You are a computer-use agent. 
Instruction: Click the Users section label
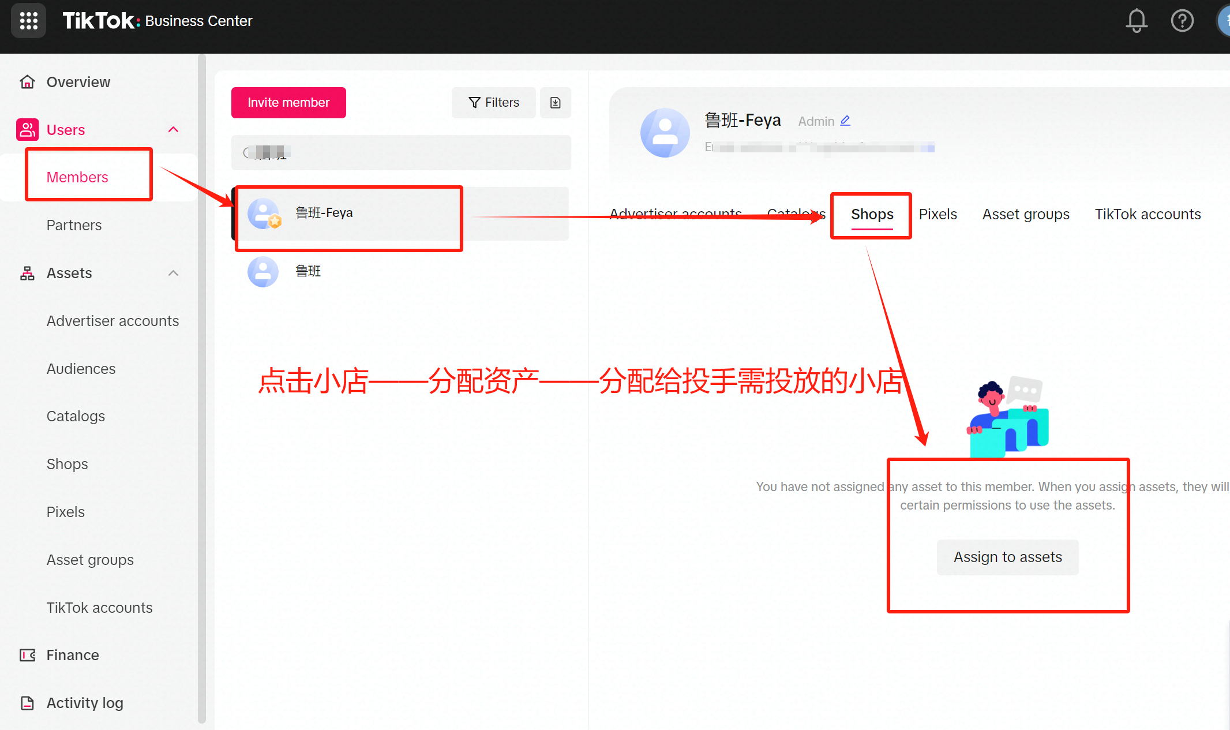point(66,130)
